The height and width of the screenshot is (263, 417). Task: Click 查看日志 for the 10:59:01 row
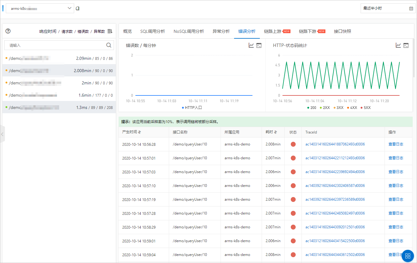[396, 241]
